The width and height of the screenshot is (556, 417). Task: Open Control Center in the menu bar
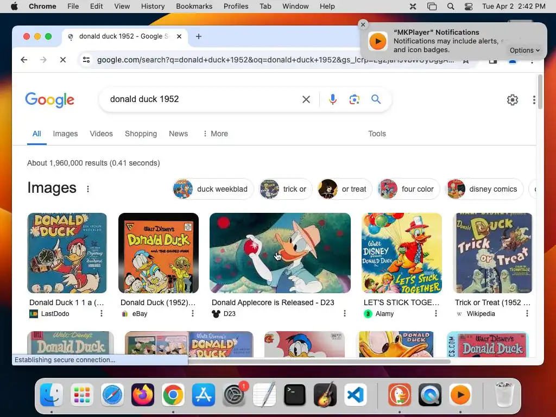pos(469,7)
